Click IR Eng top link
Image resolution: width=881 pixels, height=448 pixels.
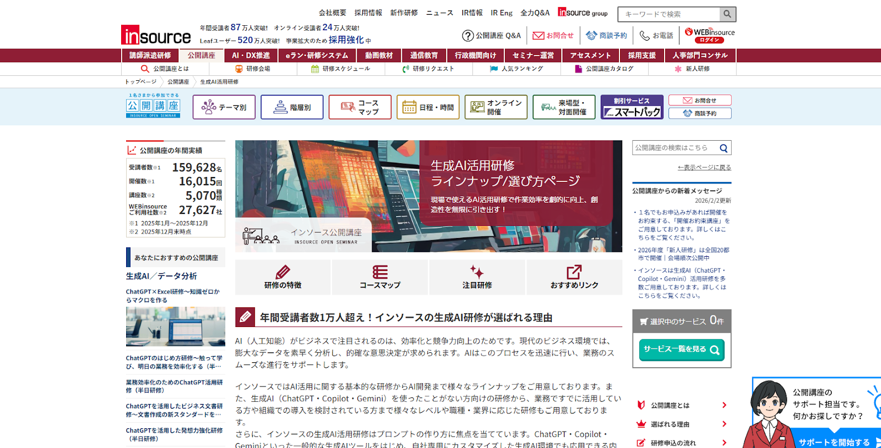pos(502,13)
